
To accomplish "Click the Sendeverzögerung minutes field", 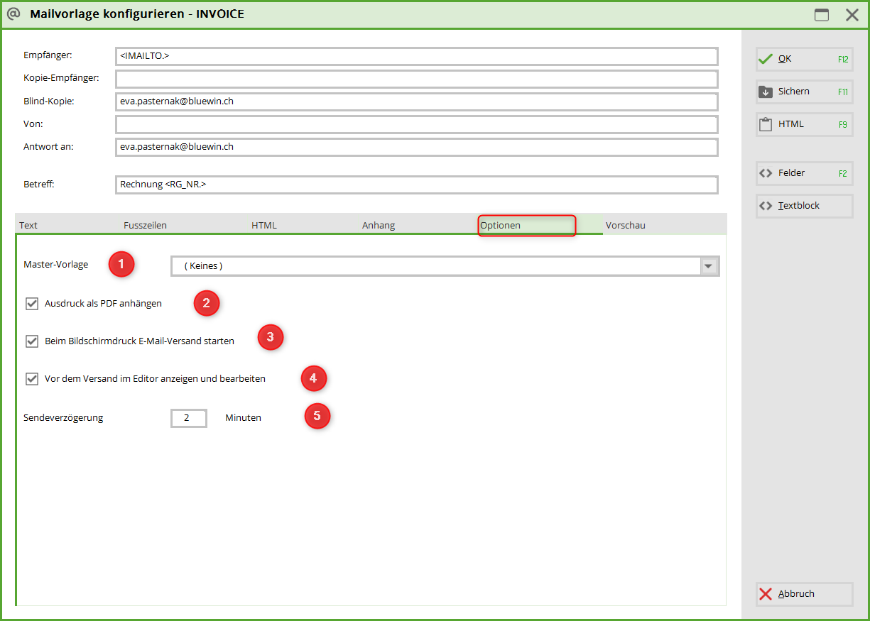I will coord(188,418).
